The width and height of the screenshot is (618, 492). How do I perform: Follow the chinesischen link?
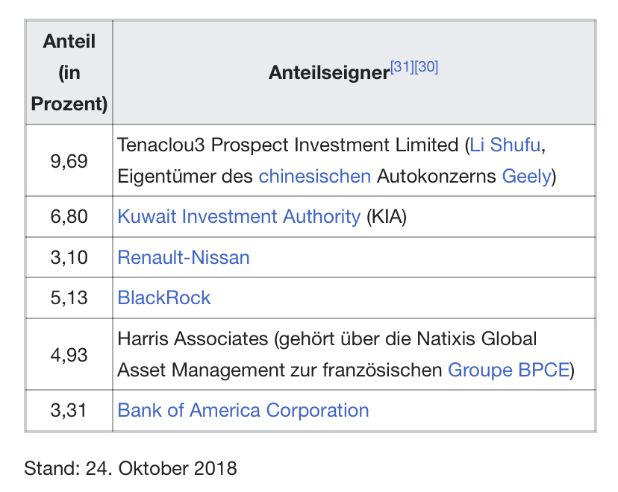(314, 176)
